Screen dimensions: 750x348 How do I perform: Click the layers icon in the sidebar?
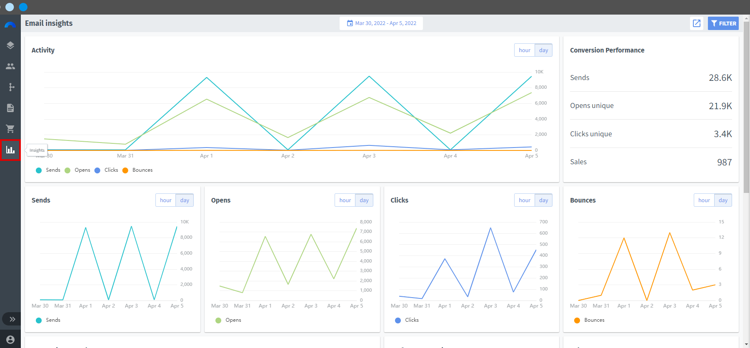click(10, 45)
